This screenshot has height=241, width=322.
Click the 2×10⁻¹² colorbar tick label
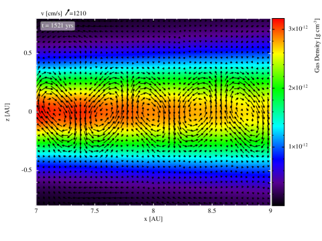pos(298,87)
